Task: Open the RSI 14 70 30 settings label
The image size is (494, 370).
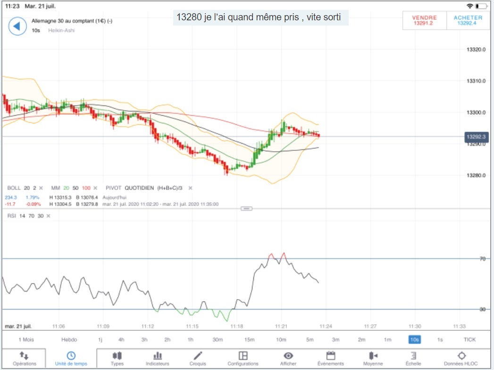Action: [x=25, y=216]
